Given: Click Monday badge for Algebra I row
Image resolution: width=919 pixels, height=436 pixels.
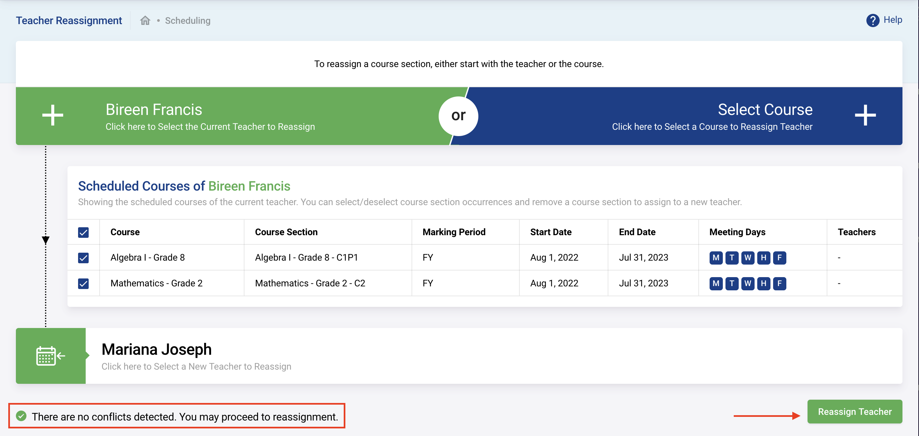Looking at the screenshot, I should pyautogui.click(x=716, y=258).
